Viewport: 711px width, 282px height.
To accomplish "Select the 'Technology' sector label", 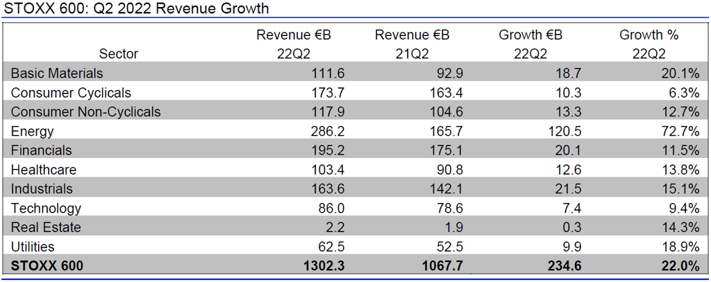I will pos(46,209).
